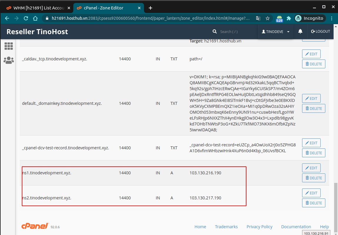Log out with the LOGOUT button

click(x=321, y=32)
